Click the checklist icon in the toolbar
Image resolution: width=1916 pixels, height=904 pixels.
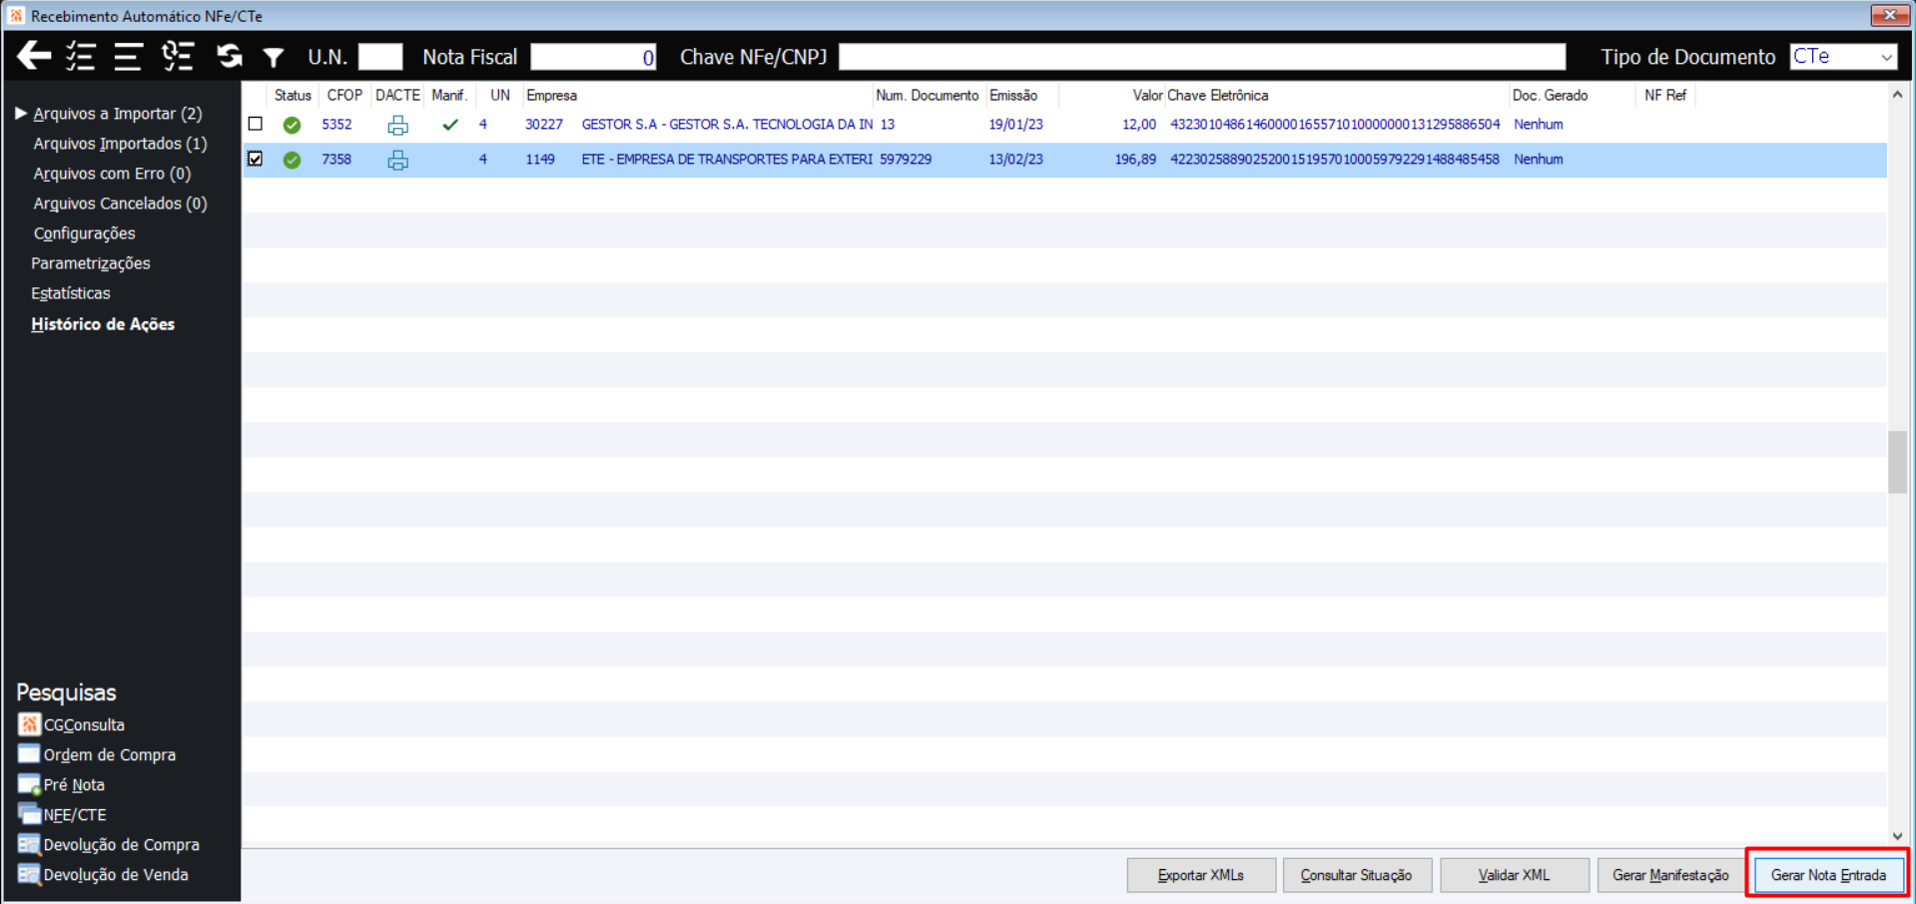coord(80,56)
